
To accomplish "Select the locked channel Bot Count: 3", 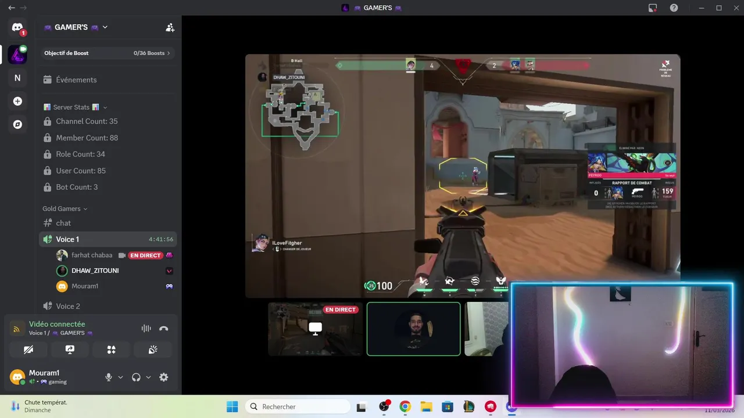I will click(x=108, y=187).
